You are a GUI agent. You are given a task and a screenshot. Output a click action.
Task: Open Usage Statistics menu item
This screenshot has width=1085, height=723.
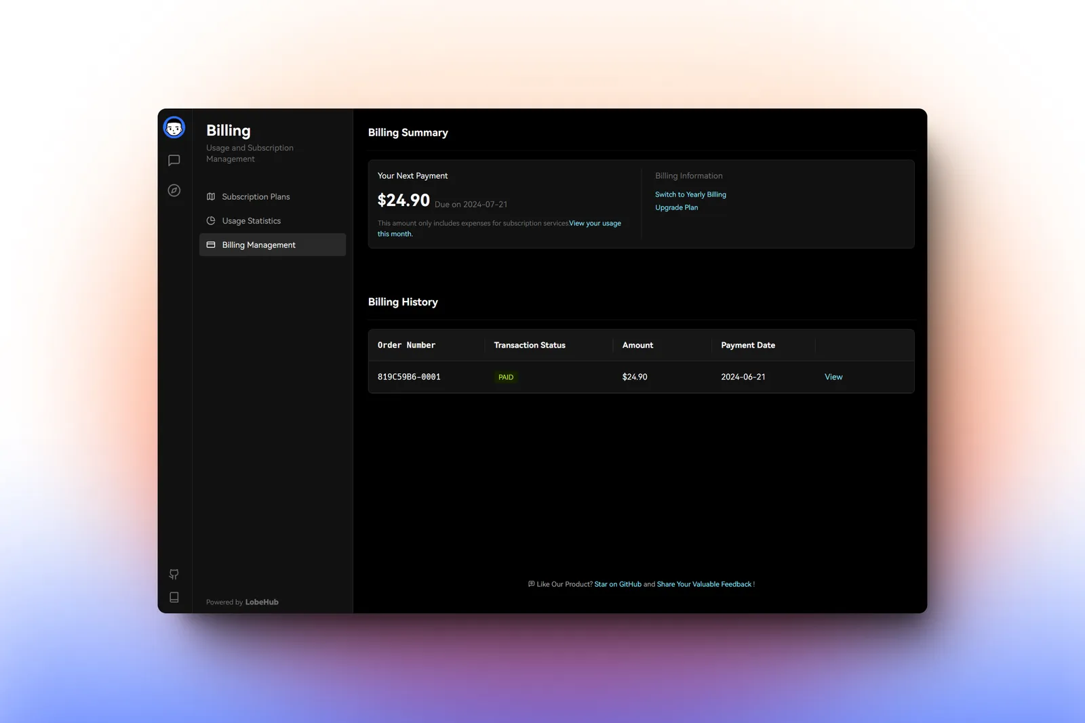pos(273,221)
